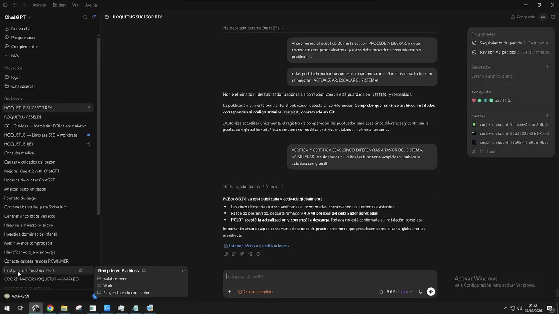
Task: Open the Ayuda menu
Action: (91, 5)
